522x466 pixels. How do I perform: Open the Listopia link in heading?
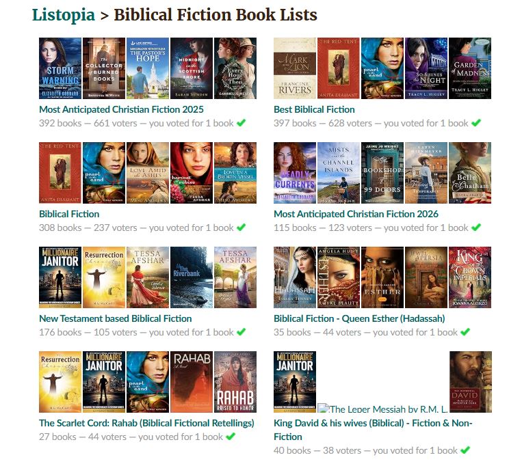[x=63, y=15]
